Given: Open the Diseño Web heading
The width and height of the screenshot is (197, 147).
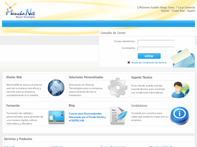Looking at the screenshot, I should point(14,77).
